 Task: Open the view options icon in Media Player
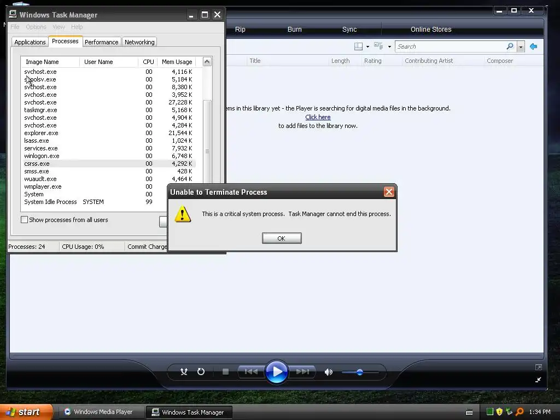[378, 46]
